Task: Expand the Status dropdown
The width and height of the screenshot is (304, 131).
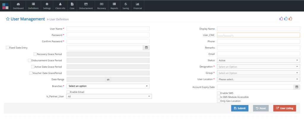Action: point(258,60)
